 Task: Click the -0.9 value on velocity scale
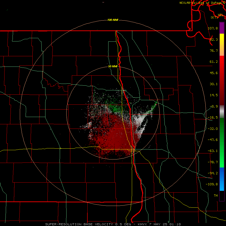(214, 106)
